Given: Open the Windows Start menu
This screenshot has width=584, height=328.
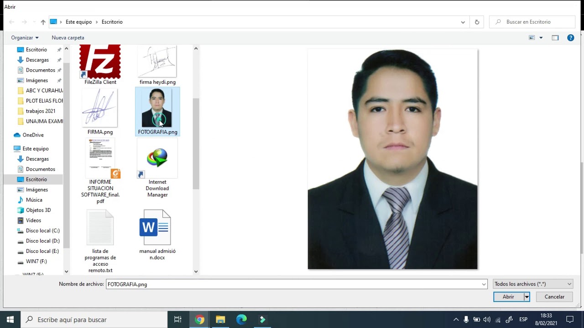Looking at the screenshot, I should coord(10,319).
